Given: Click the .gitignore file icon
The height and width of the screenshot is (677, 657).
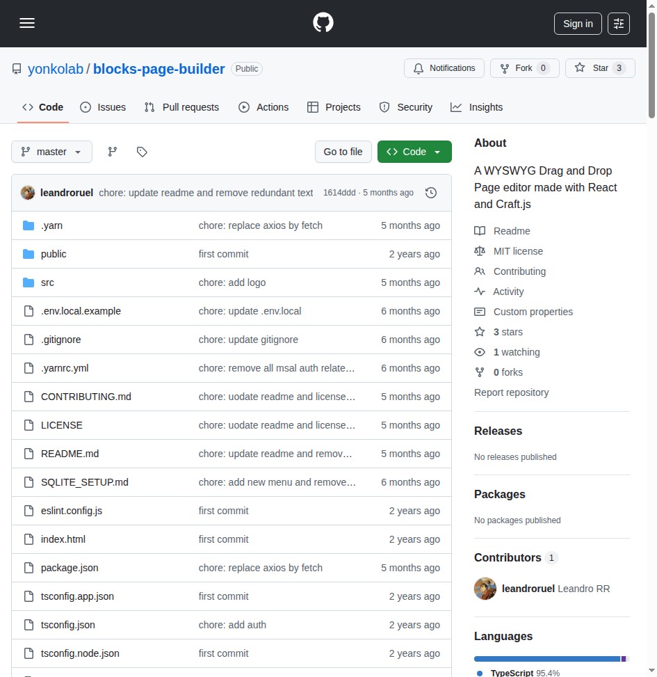Looking at the screenshot, I should 29,340.
